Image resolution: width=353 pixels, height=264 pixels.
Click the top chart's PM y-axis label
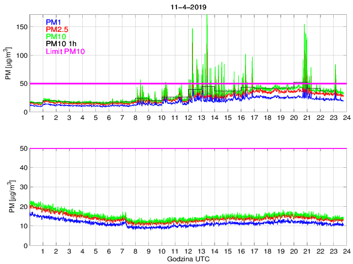[x=8, y=64]
